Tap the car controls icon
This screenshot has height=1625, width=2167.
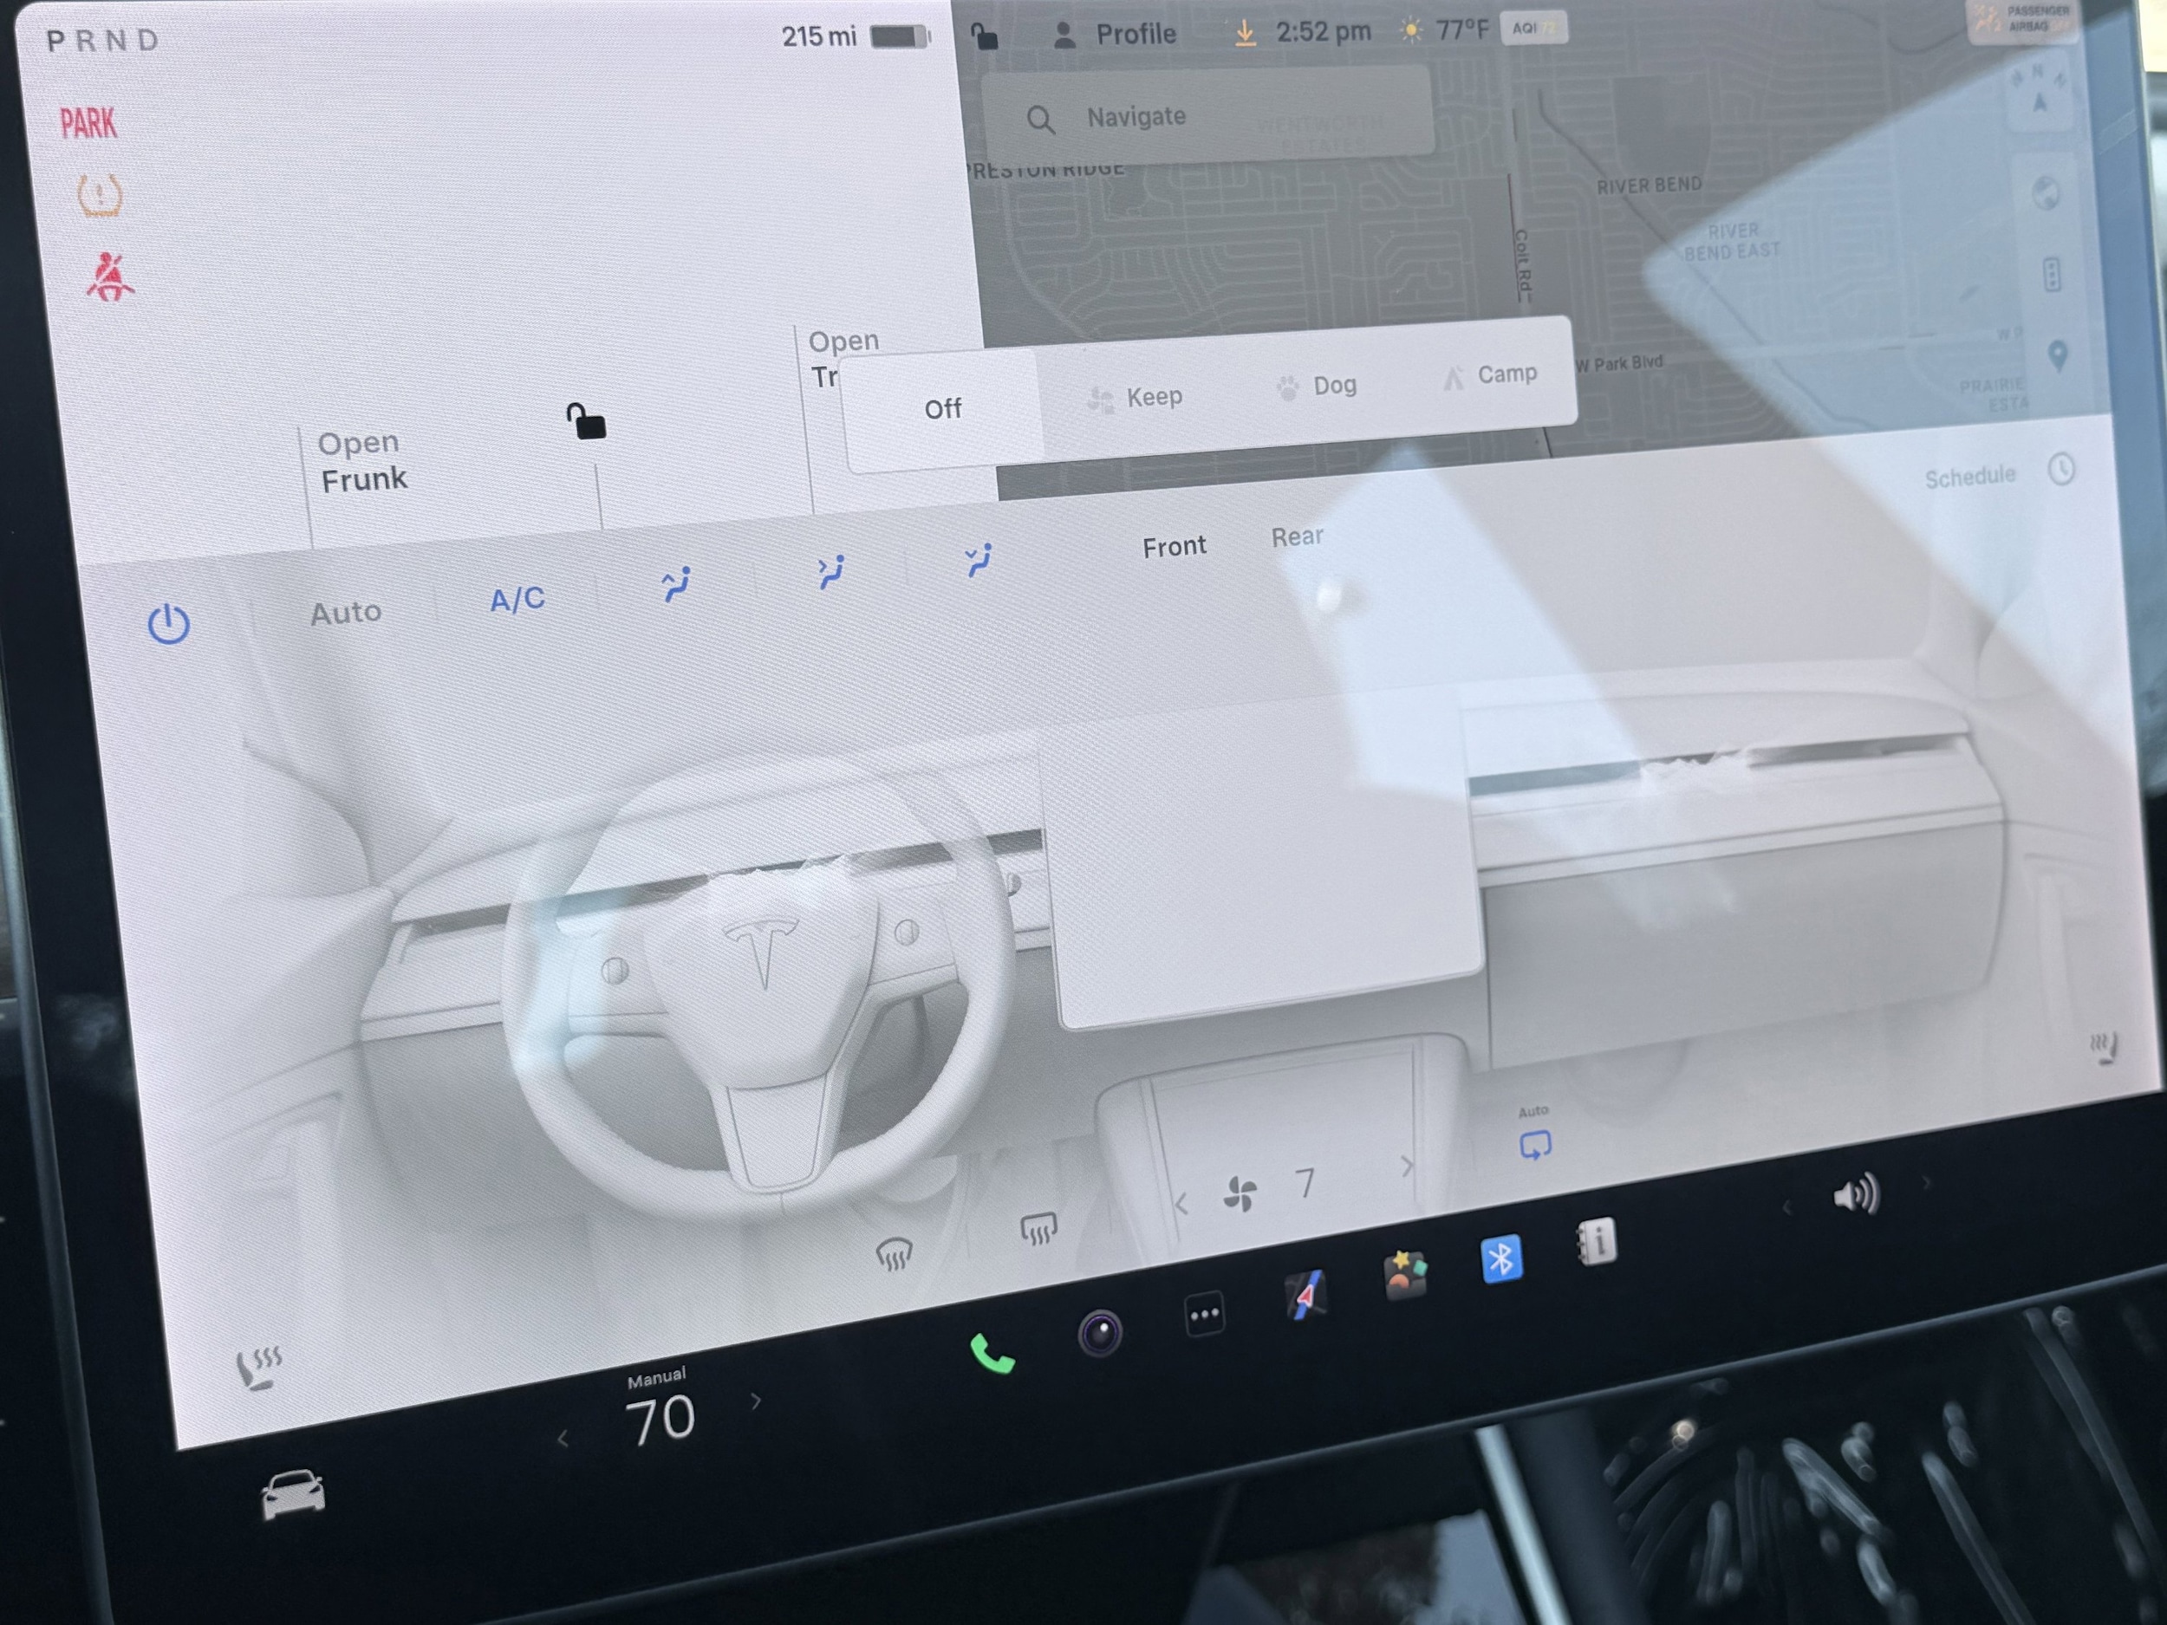click(x=293, y=1495)
